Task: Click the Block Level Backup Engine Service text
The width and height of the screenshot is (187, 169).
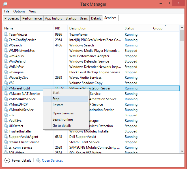Action: click(x=95, y=72)
